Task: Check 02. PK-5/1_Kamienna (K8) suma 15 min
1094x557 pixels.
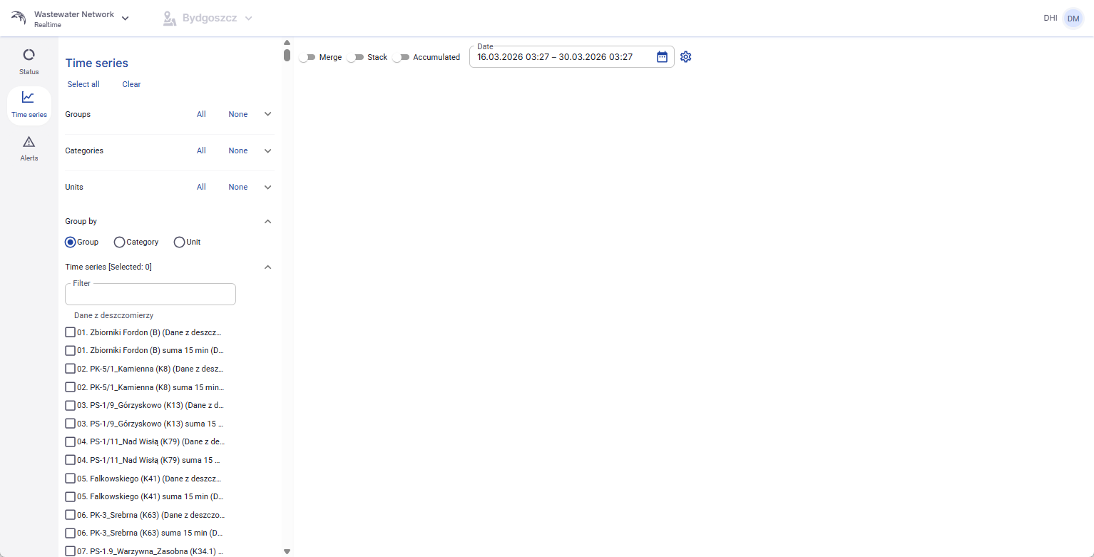Action: pos(70,387)
